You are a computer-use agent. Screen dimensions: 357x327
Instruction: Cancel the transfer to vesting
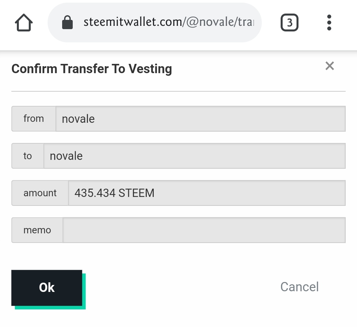point(299,287)
